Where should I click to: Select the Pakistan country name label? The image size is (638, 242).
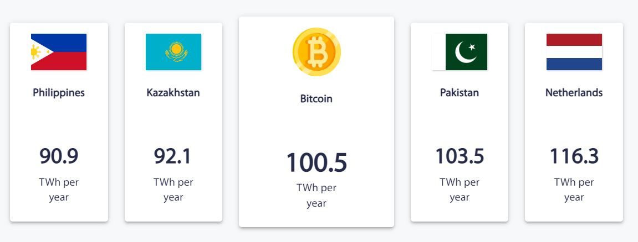coord(460,92)
